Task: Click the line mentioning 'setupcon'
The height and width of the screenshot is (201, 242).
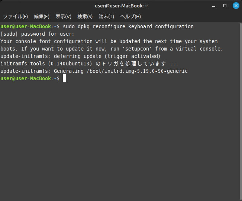Action: coord(112,49)
